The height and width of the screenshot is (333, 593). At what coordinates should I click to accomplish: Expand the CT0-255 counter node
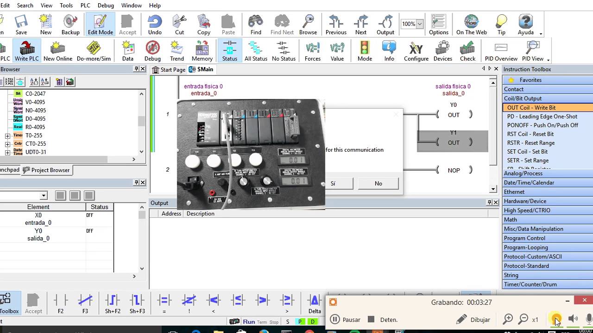[7, 144]
